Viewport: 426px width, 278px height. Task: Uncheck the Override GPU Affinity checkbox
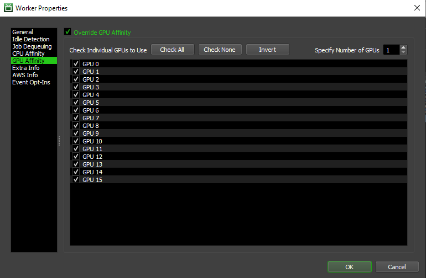tap(68, 32)
